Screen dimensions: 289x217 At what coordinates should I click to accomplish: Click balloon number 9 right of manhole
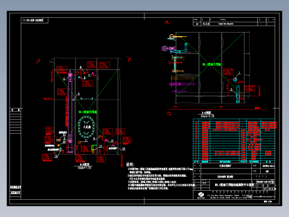pos(94,139)
